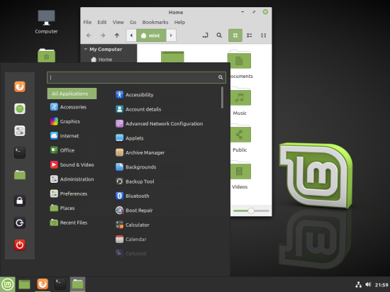Open Applets settings entry
The height and width of the screenshot is (292, 390).
point(130,138)
